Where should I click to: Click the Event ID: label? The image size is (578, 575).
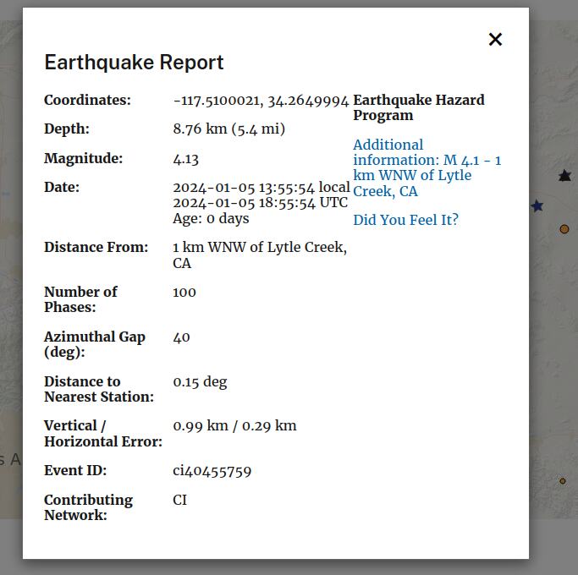pos(75,471)
